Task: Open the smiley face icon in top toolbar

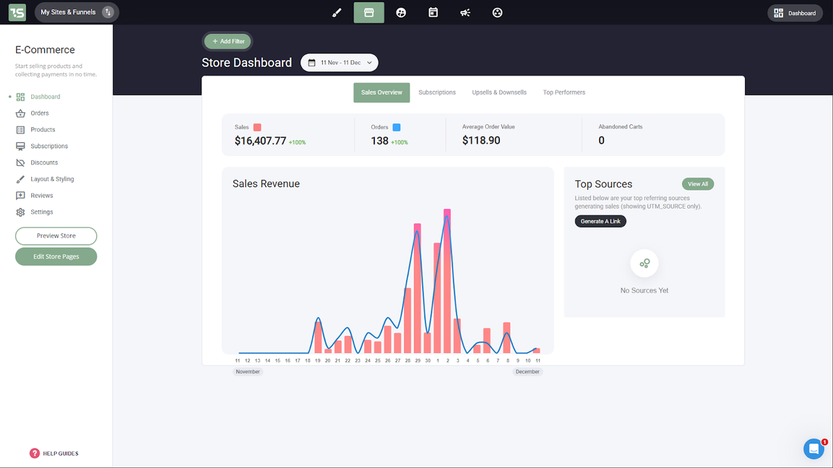Action: (401, 12)
